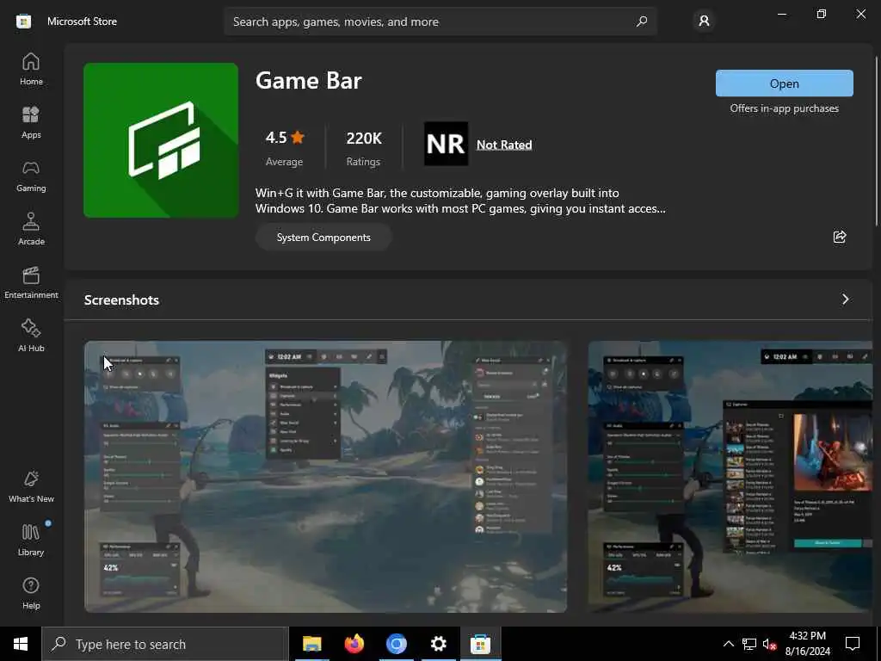
Task: Open the Library section in sidebar
Action: (31, 541)
